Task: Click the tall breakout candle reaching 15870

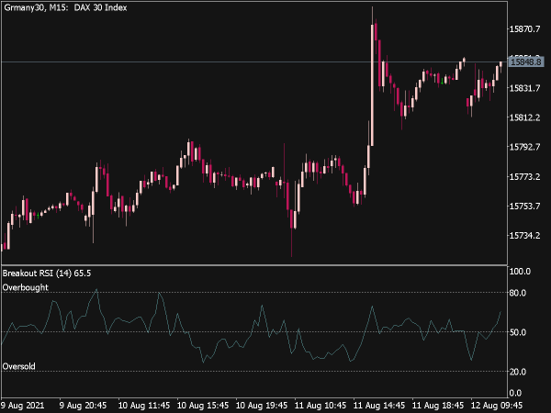Action: (x=372, y=85)
